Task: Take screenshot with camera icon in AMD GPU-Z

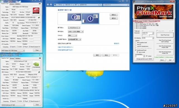Action: click(x=40, y=4)
